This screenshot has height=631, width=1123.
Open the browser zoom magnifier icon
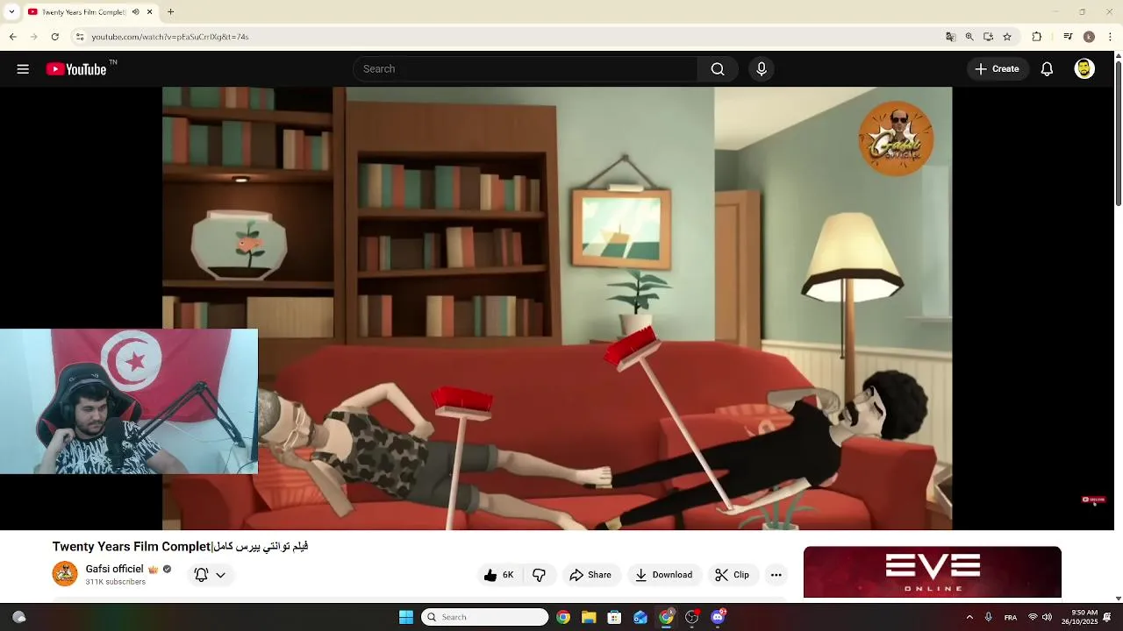point(969,37)
